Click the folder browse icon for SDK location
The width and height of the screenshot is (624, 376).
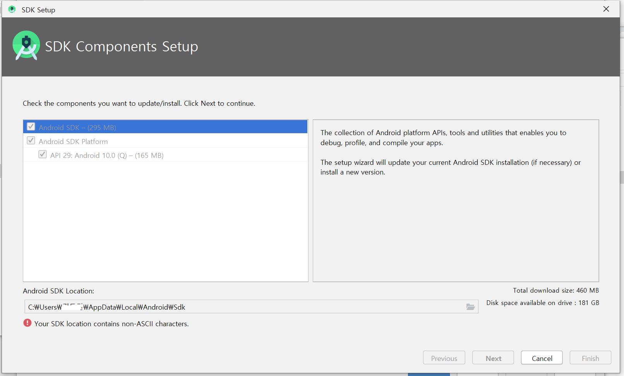tap(470, 307)
